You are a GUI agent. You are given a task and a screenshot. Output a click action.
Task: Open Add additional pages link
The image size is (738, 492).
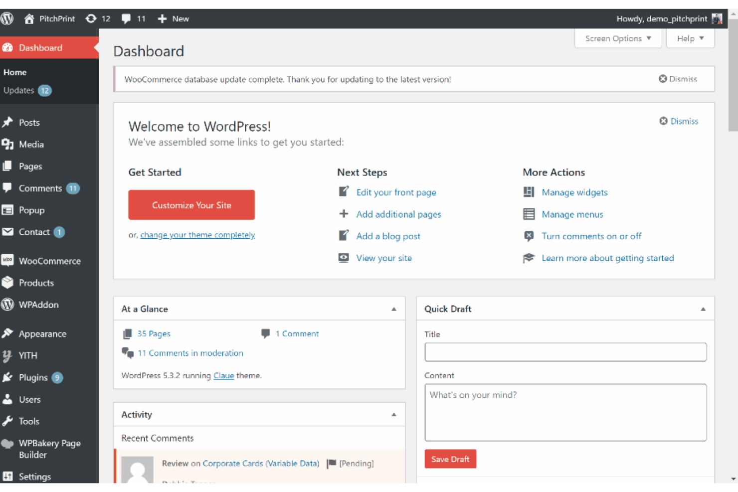[x=398, y=214]
